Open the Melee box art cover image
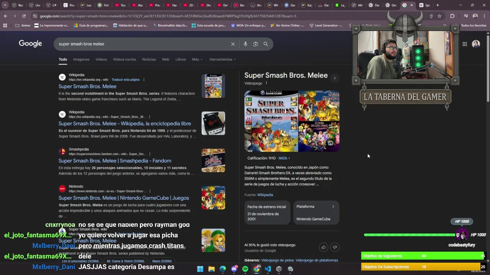The height and width of the screenshot is (275, 490). [271, 121]
